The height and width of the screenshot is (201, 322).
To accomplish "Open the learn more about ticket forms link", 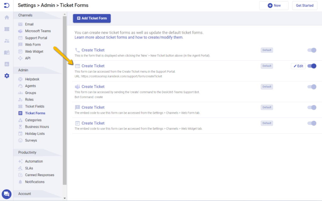I will tap(129, 37).
